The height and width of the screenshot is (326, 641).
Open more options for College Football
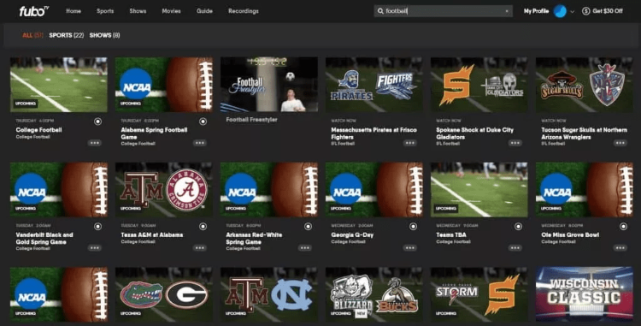point(94,143)
